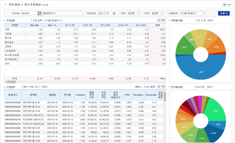
Task: Click the Duration column header
Action: click(x=138, y=95)
